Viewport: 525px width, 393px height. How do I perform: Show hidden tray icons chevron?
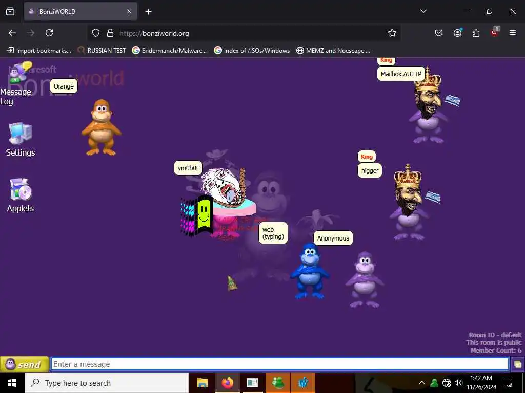point(422,383)
